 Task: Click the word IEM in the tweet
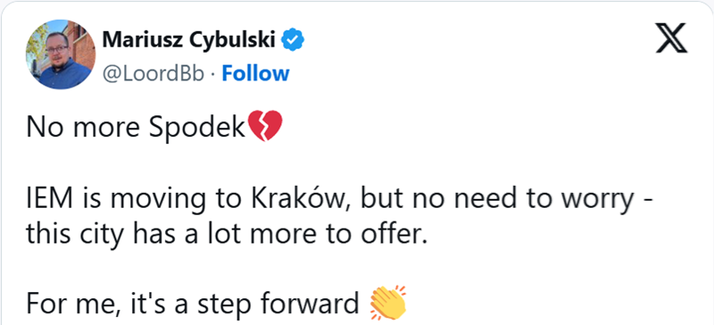click(42, 200)
